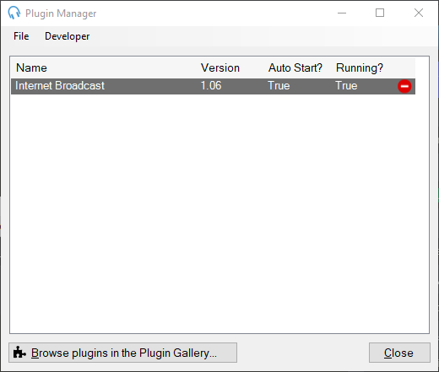Open the File menu

click(21, 36)
